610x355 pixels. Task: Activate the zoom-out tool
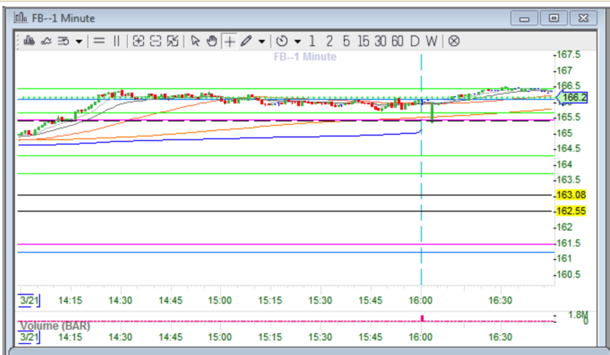coord(155,41)
